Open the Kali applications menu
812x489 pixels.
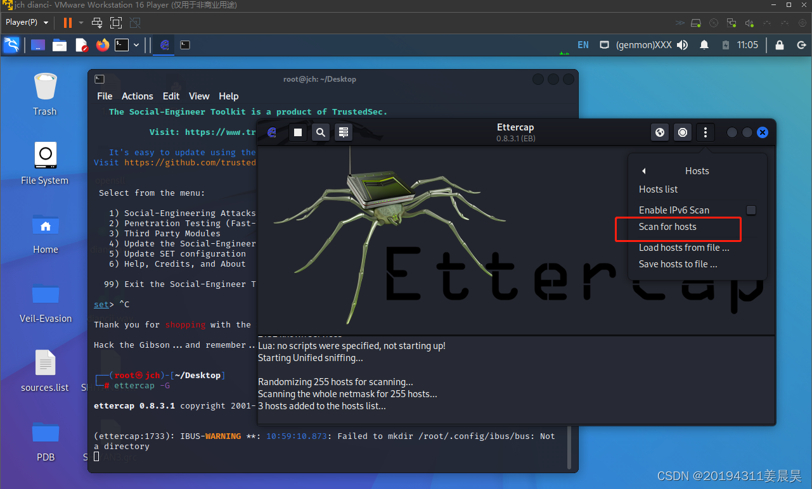11,45
